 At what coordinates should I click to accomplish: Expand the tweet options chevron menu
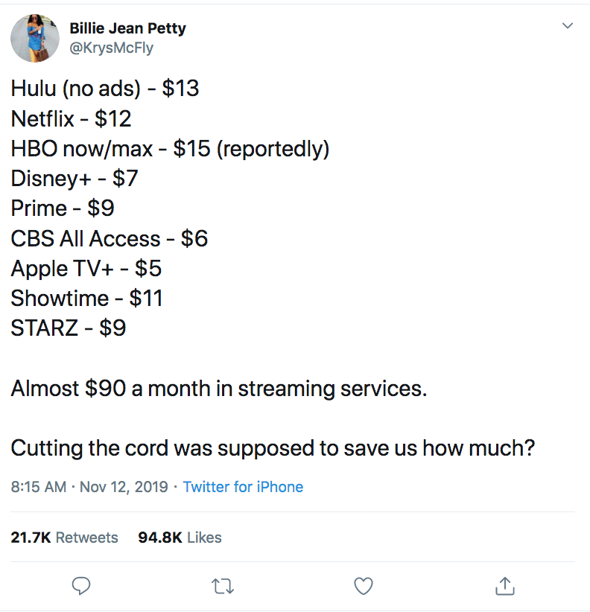coord(568,26)
